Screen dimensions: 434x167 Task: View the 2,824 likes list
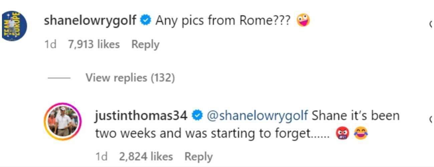point(146,157)
